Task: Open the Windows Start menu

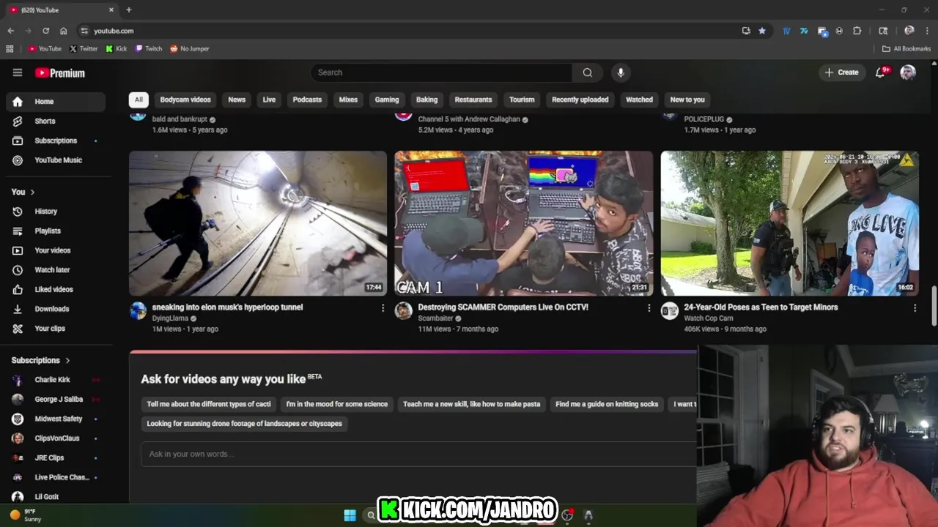Action: 350,515
